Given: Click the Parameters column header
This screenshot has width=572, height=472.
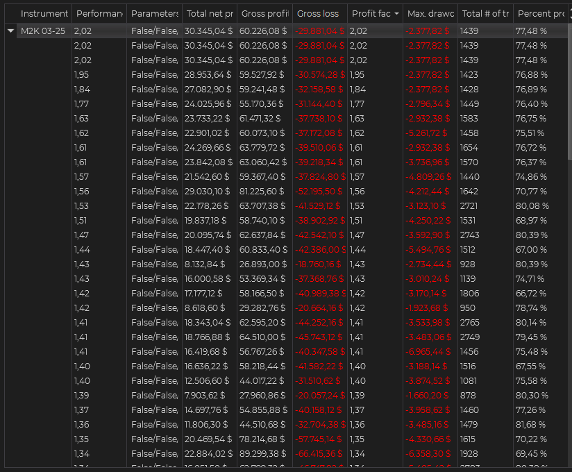Looking at the screenshot, I should (x=154, y=14).
